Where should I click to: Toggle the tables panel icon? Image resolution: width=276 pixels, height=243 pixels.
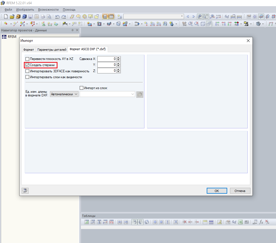point(111,17)
